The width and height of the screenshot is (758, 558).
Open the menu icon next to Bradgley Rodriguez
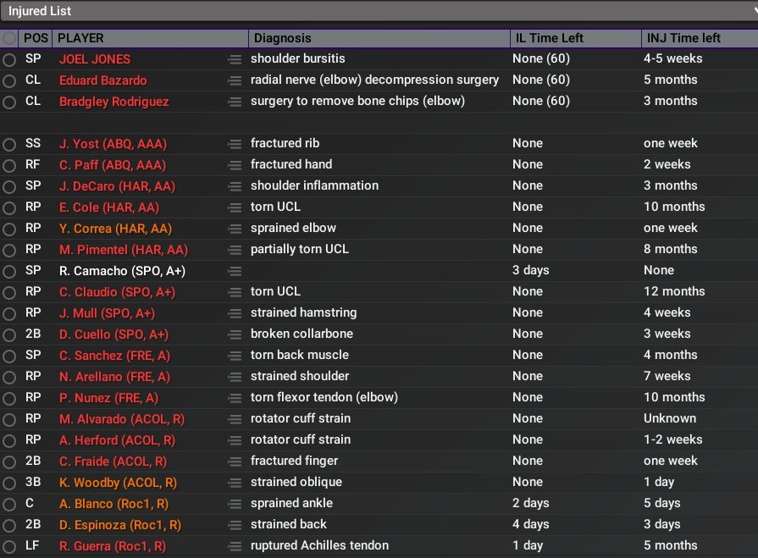[x=235, y=102]
